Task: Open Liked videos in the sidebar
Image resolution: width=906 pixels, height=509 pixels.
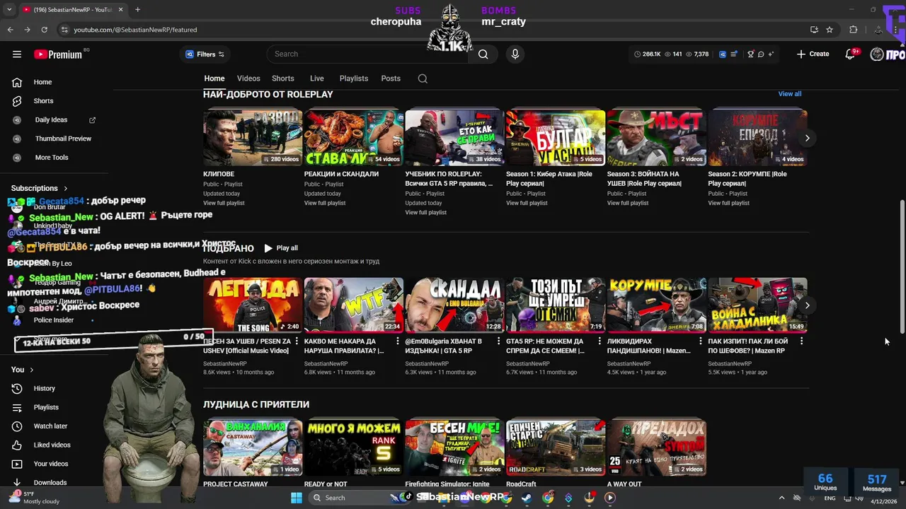Action: [52, 445]
